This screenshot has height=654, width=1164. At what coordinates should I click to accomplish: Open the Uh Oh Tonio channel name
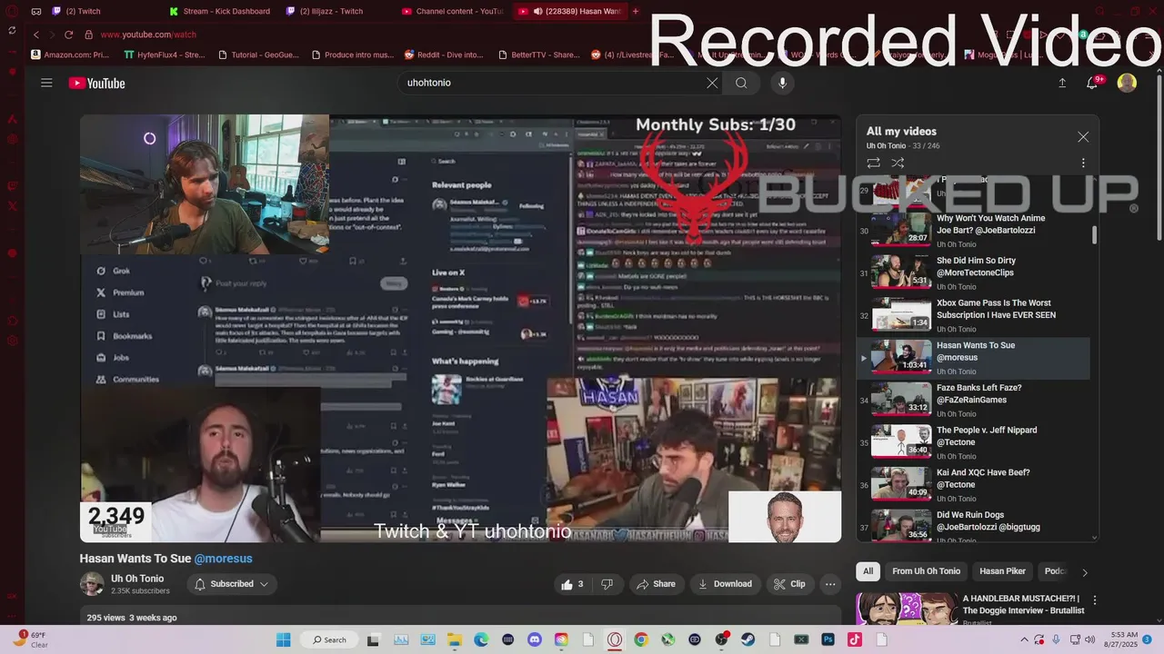[137, 579]
